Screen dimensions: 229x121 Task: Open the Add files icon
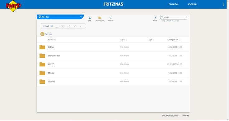point(89,18)
